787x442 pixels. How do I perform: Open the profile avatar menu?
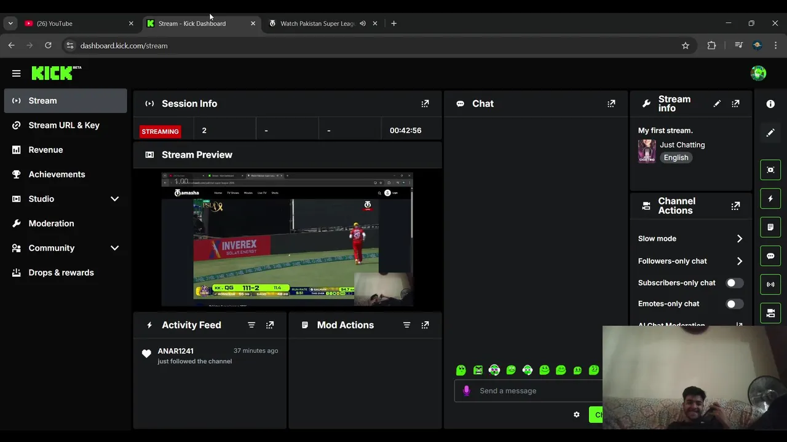[x=758, y=73]
